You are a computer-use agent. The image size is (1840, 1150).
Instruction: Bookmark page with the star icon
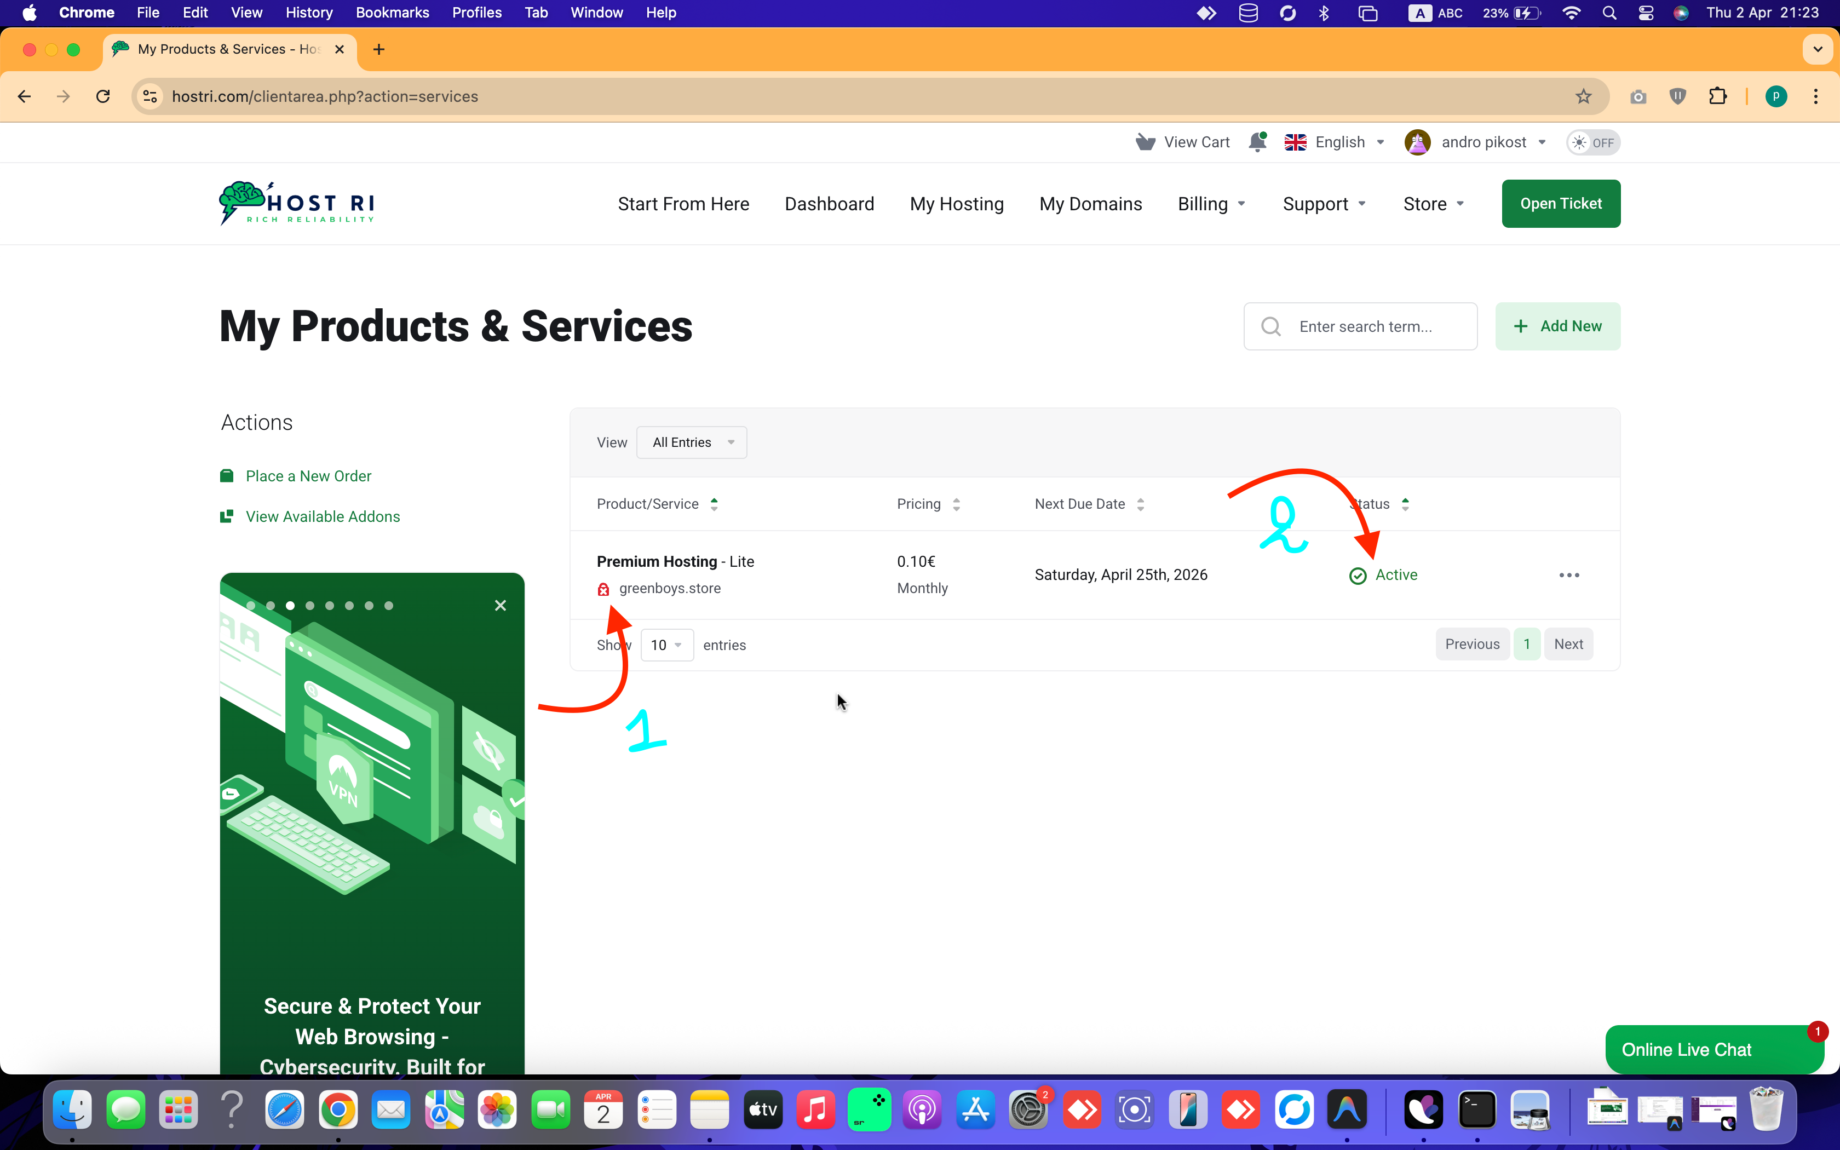[x=1583, y=96]
